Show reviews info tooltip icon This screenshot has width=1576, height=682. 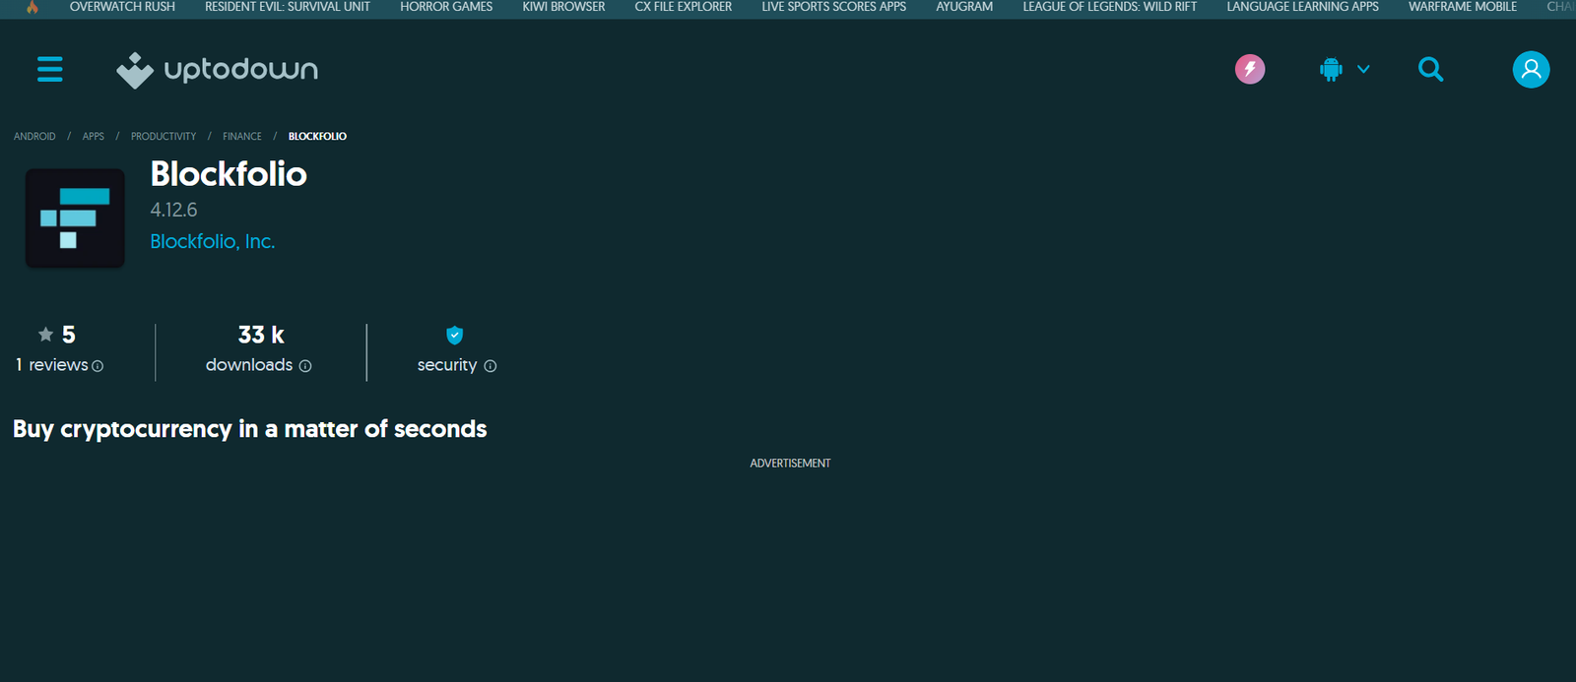(98, 366)
